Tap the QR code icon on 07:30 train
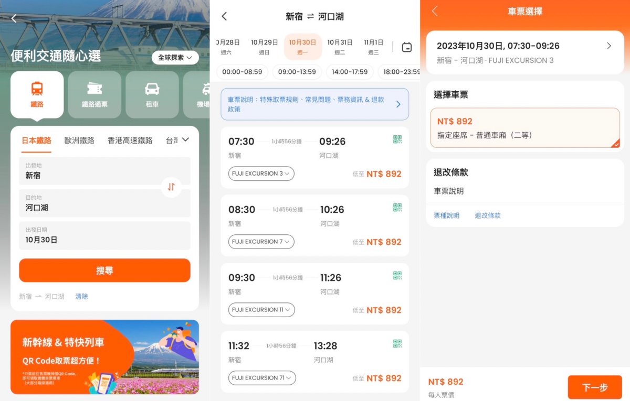Viewport: 630px width, 401px height. click(397, 139)
